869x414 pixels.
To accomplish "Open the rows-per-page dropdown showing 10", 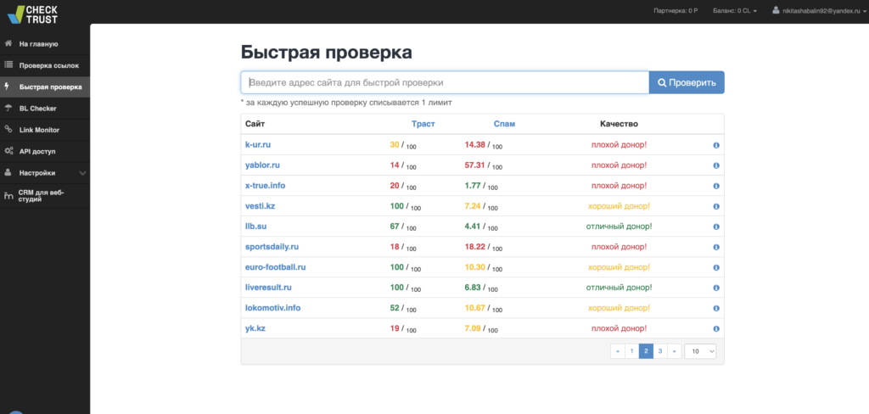I will pyautogui.click(x=700, y=351).
